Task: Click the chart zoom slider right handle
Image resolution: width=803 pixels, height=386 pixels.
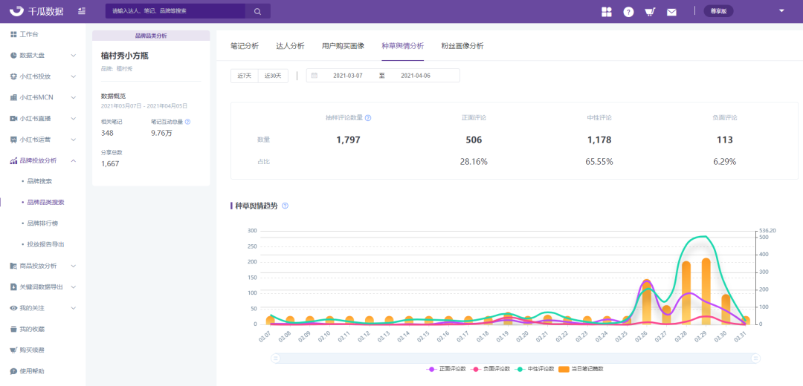Action: 756,359
